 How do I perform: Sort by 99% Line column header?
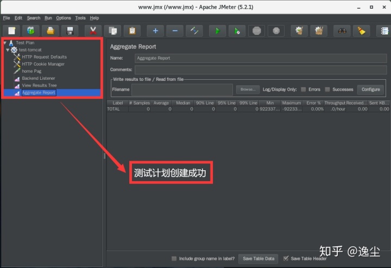pyautogui.click(x=248, y=103)
